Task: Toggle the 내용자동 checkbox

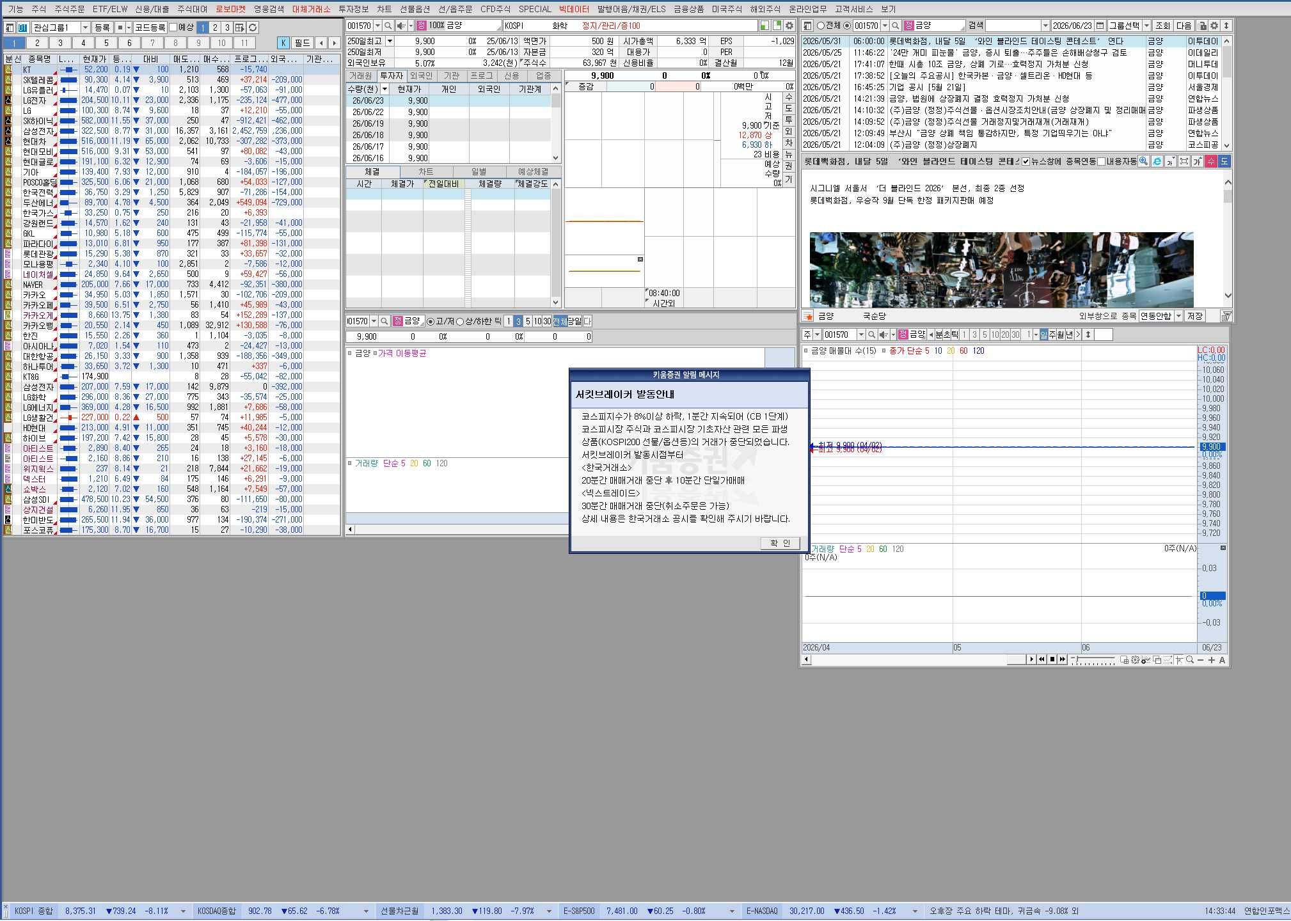Action: pyautogui.click(x=1102, y=161)
